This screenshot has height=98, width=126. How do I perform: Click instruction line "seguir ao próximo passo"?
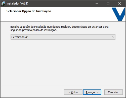34,30
